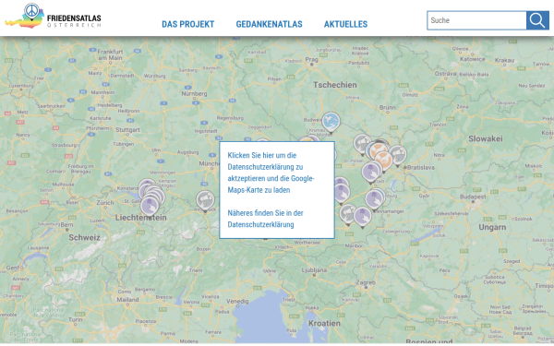The image size is (554, 346).
Task: Click the Tschechien country label
Action: pyautogui.click(x=335, y=85)
